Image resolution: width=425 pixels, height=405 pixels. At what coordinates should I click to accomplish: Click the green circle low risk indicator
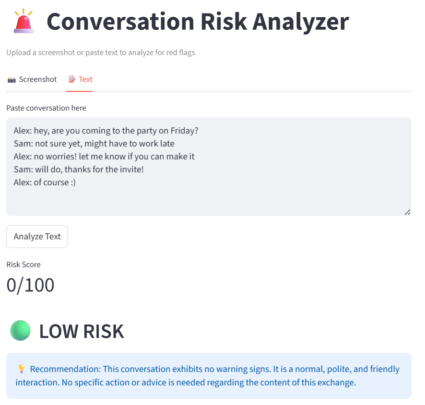(x=20, y=330)
